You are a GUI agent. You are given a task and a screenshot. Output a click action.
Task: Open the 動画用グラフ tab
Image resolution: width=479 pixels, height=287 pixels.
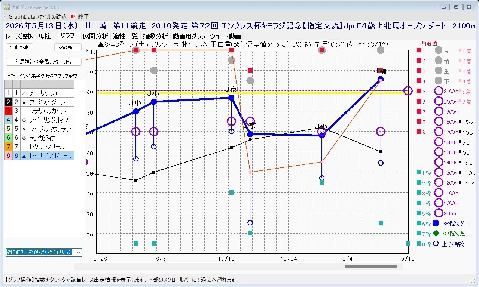click(189, 36)
